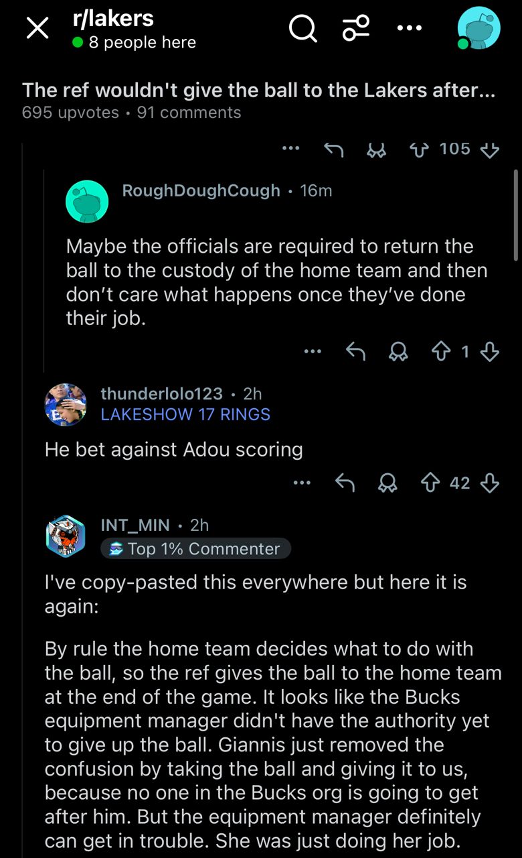
Task: Downvote RoughDoughCough's comment
Action: [x=491, y=352]
